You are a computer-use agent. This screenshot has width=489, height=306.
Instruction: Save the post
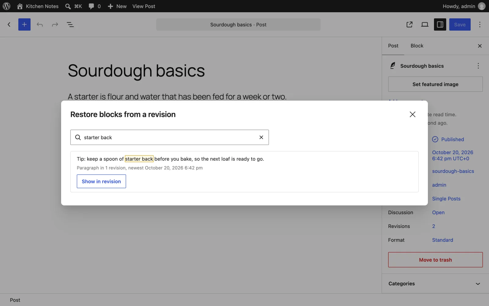pos(460,24)
